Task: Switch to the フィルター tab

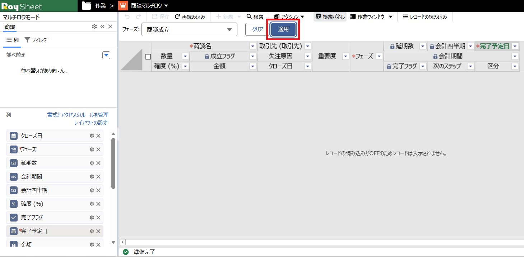Action: coord(37,40)
